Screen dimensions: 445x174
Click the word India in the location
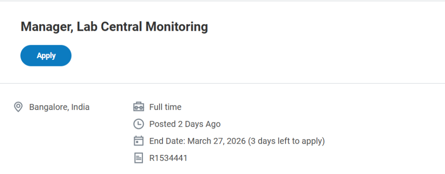point(80,107)
